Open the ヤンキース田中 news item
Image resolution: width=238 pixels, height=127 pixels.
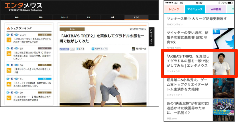click(x=199, y=21)
